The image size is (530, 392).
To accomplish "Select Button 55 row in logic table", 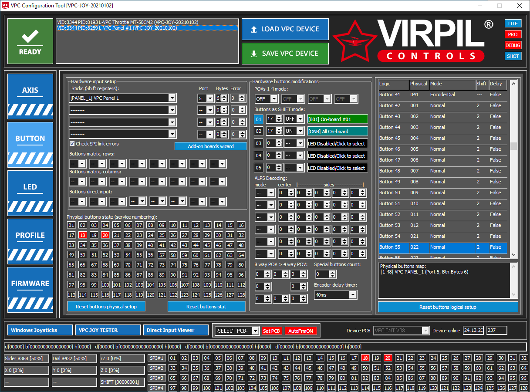I will [x=442, y=247].
